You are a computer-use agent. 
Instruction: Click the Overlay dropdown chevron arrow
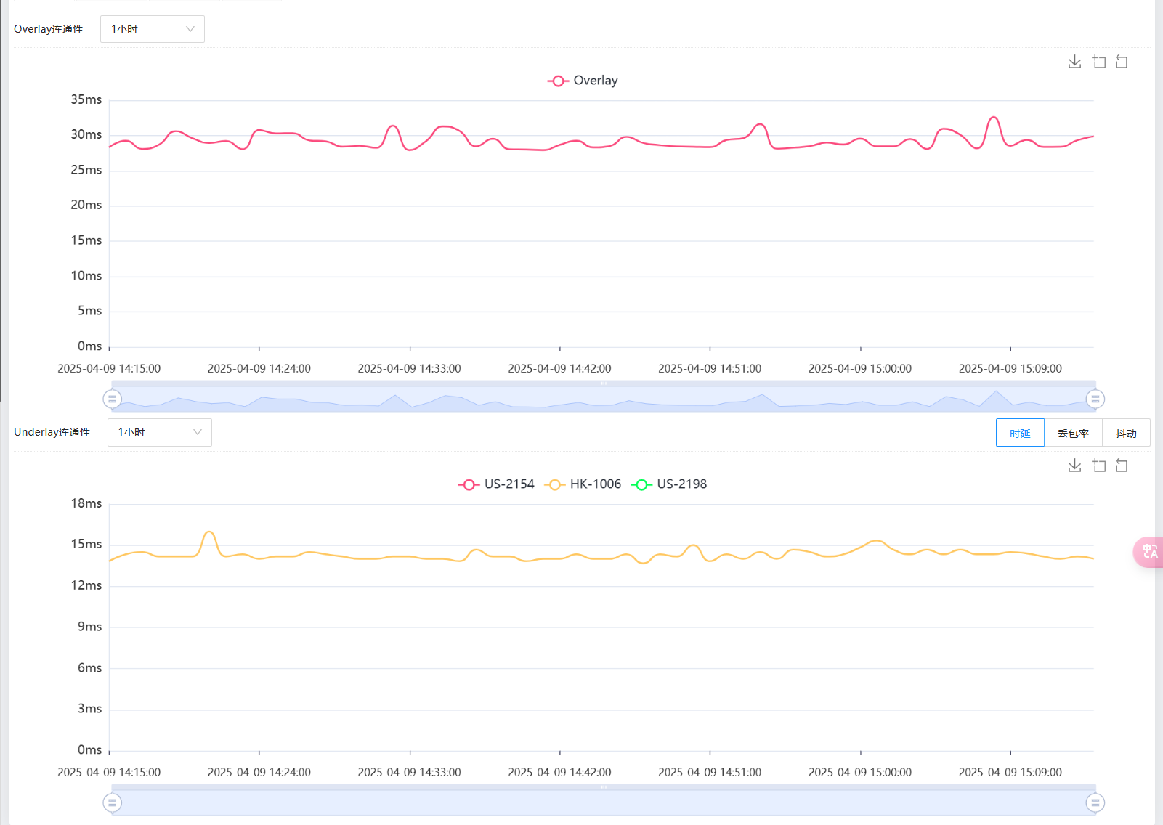[190, 29]
